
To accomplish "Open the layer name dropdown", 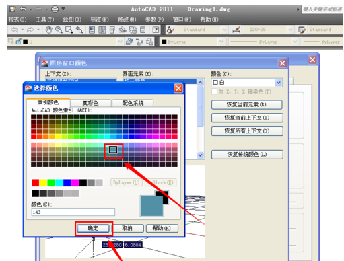I will [120, 42].
